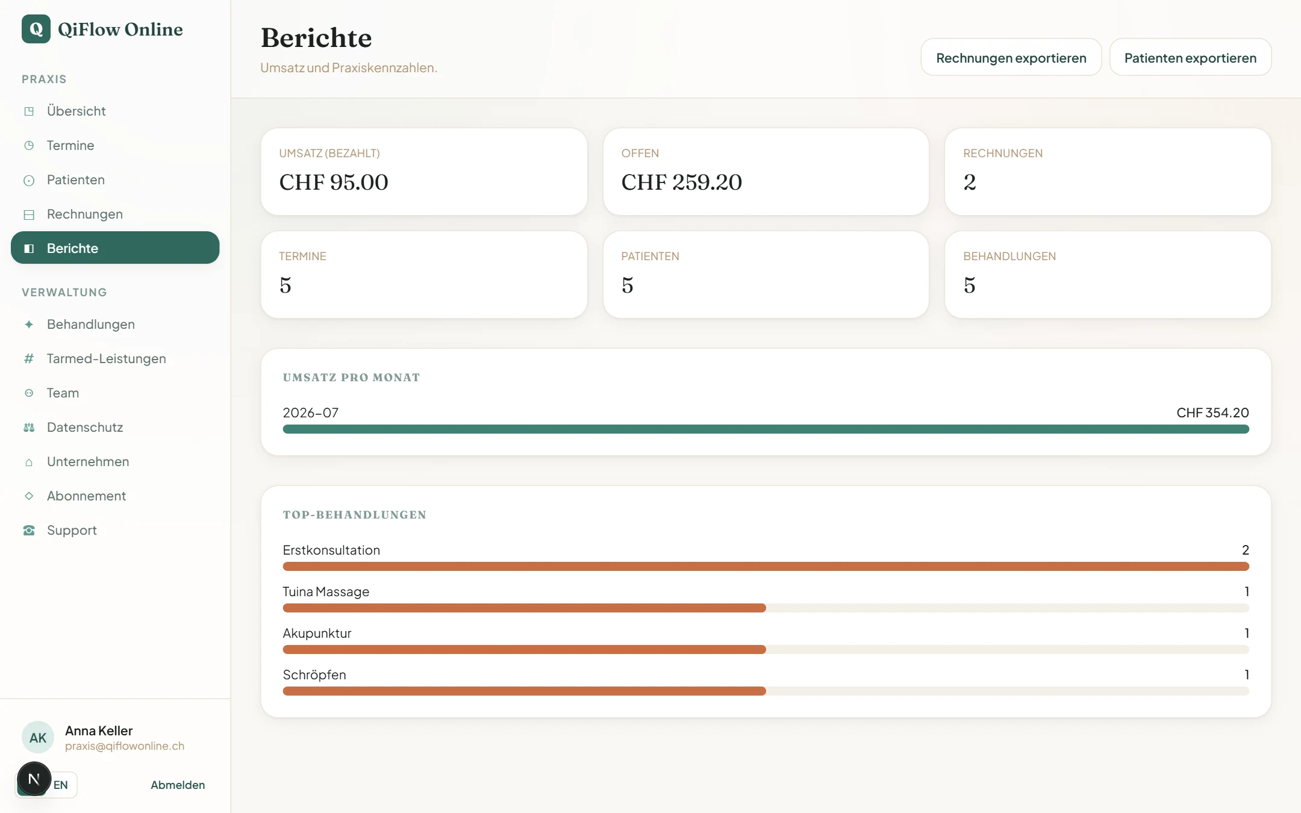1301x813 pixels.
Task: Click the praxis@qiflowonline.ch email
Action: pos(125,746)
